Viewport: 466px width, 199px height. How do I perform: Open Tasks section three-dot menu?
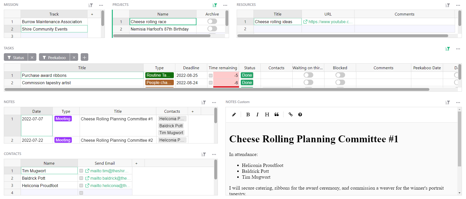tap(458, 49)
